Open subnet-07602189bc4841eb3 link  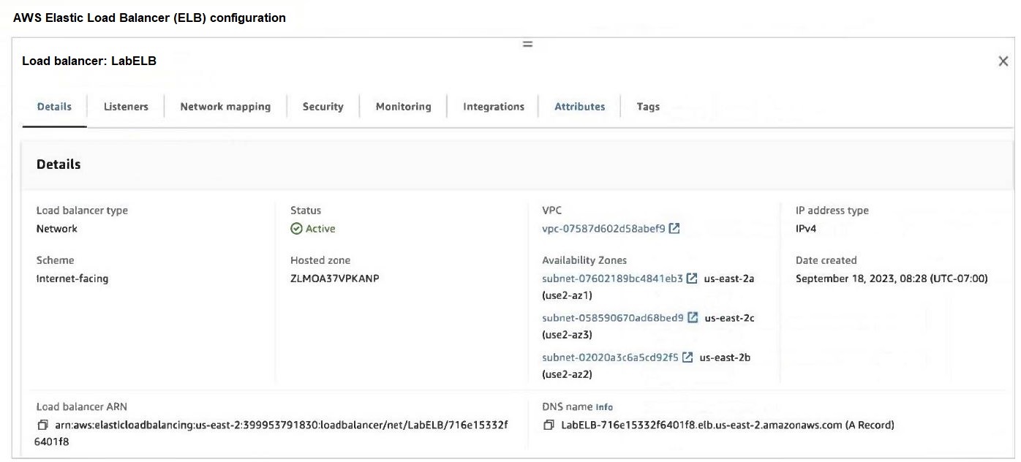[x=612, y=279]
